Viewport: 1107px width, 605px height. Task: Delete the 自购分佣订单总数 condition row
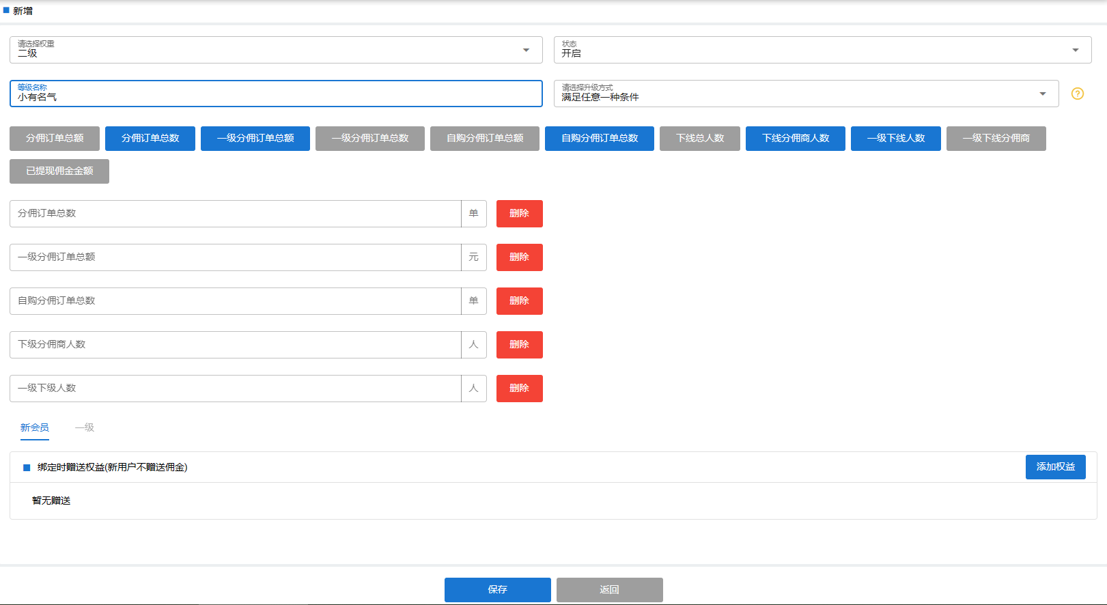click(520, 301)
